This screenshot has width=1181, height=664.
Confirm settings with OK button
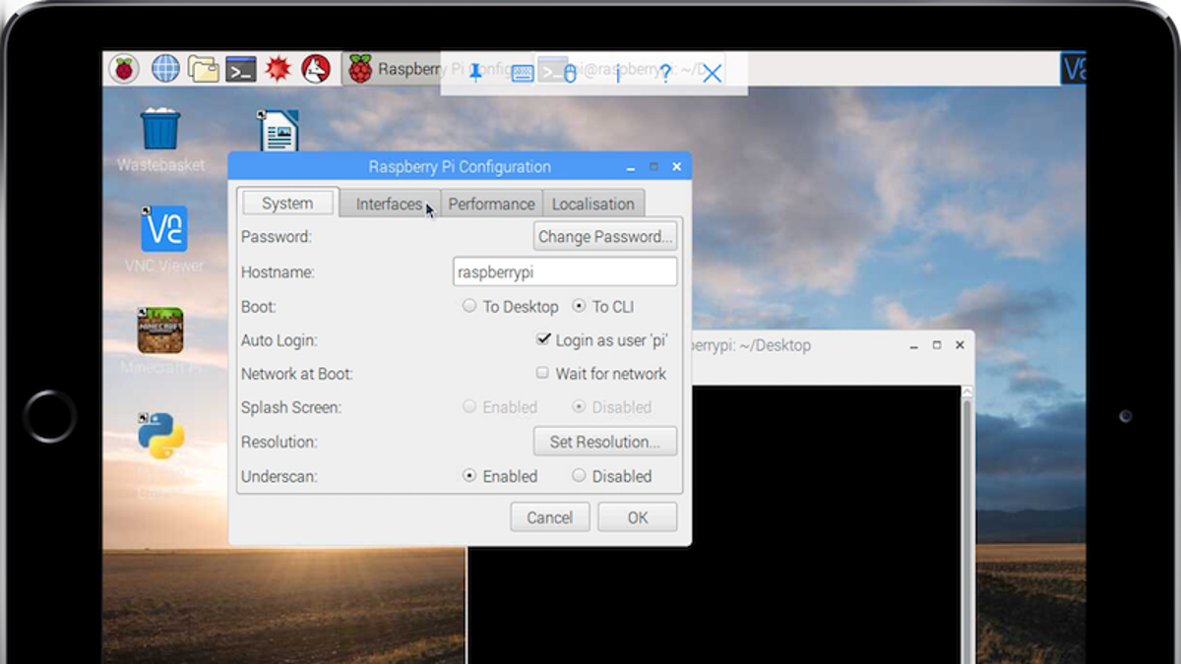tap(638, 517)
